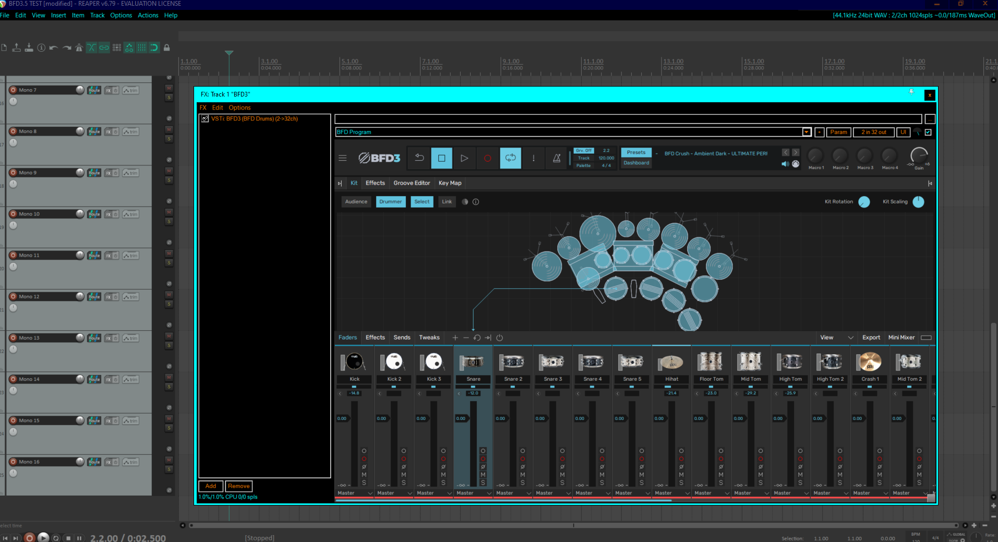
Task: Open the Sends tab in mixer
Action: [x=402, y=338]
